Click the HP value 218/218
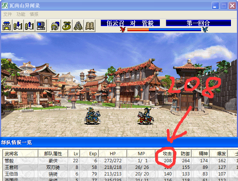This screenshot has width=238, height=181. point(113,167)
